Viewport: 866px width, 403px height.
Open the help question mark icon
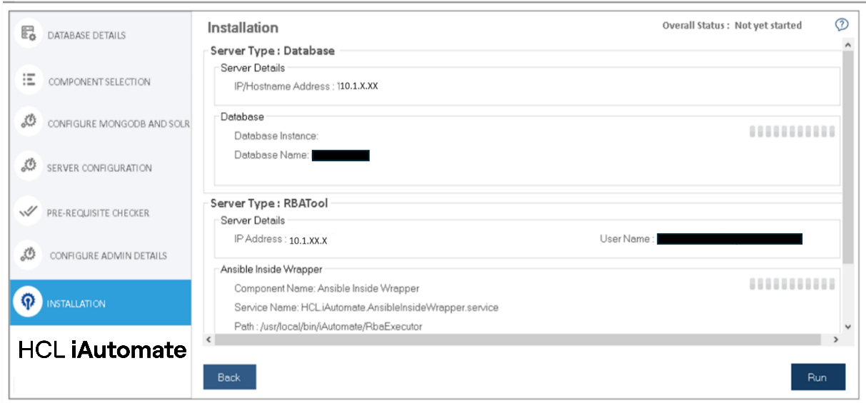pos(842,25)
